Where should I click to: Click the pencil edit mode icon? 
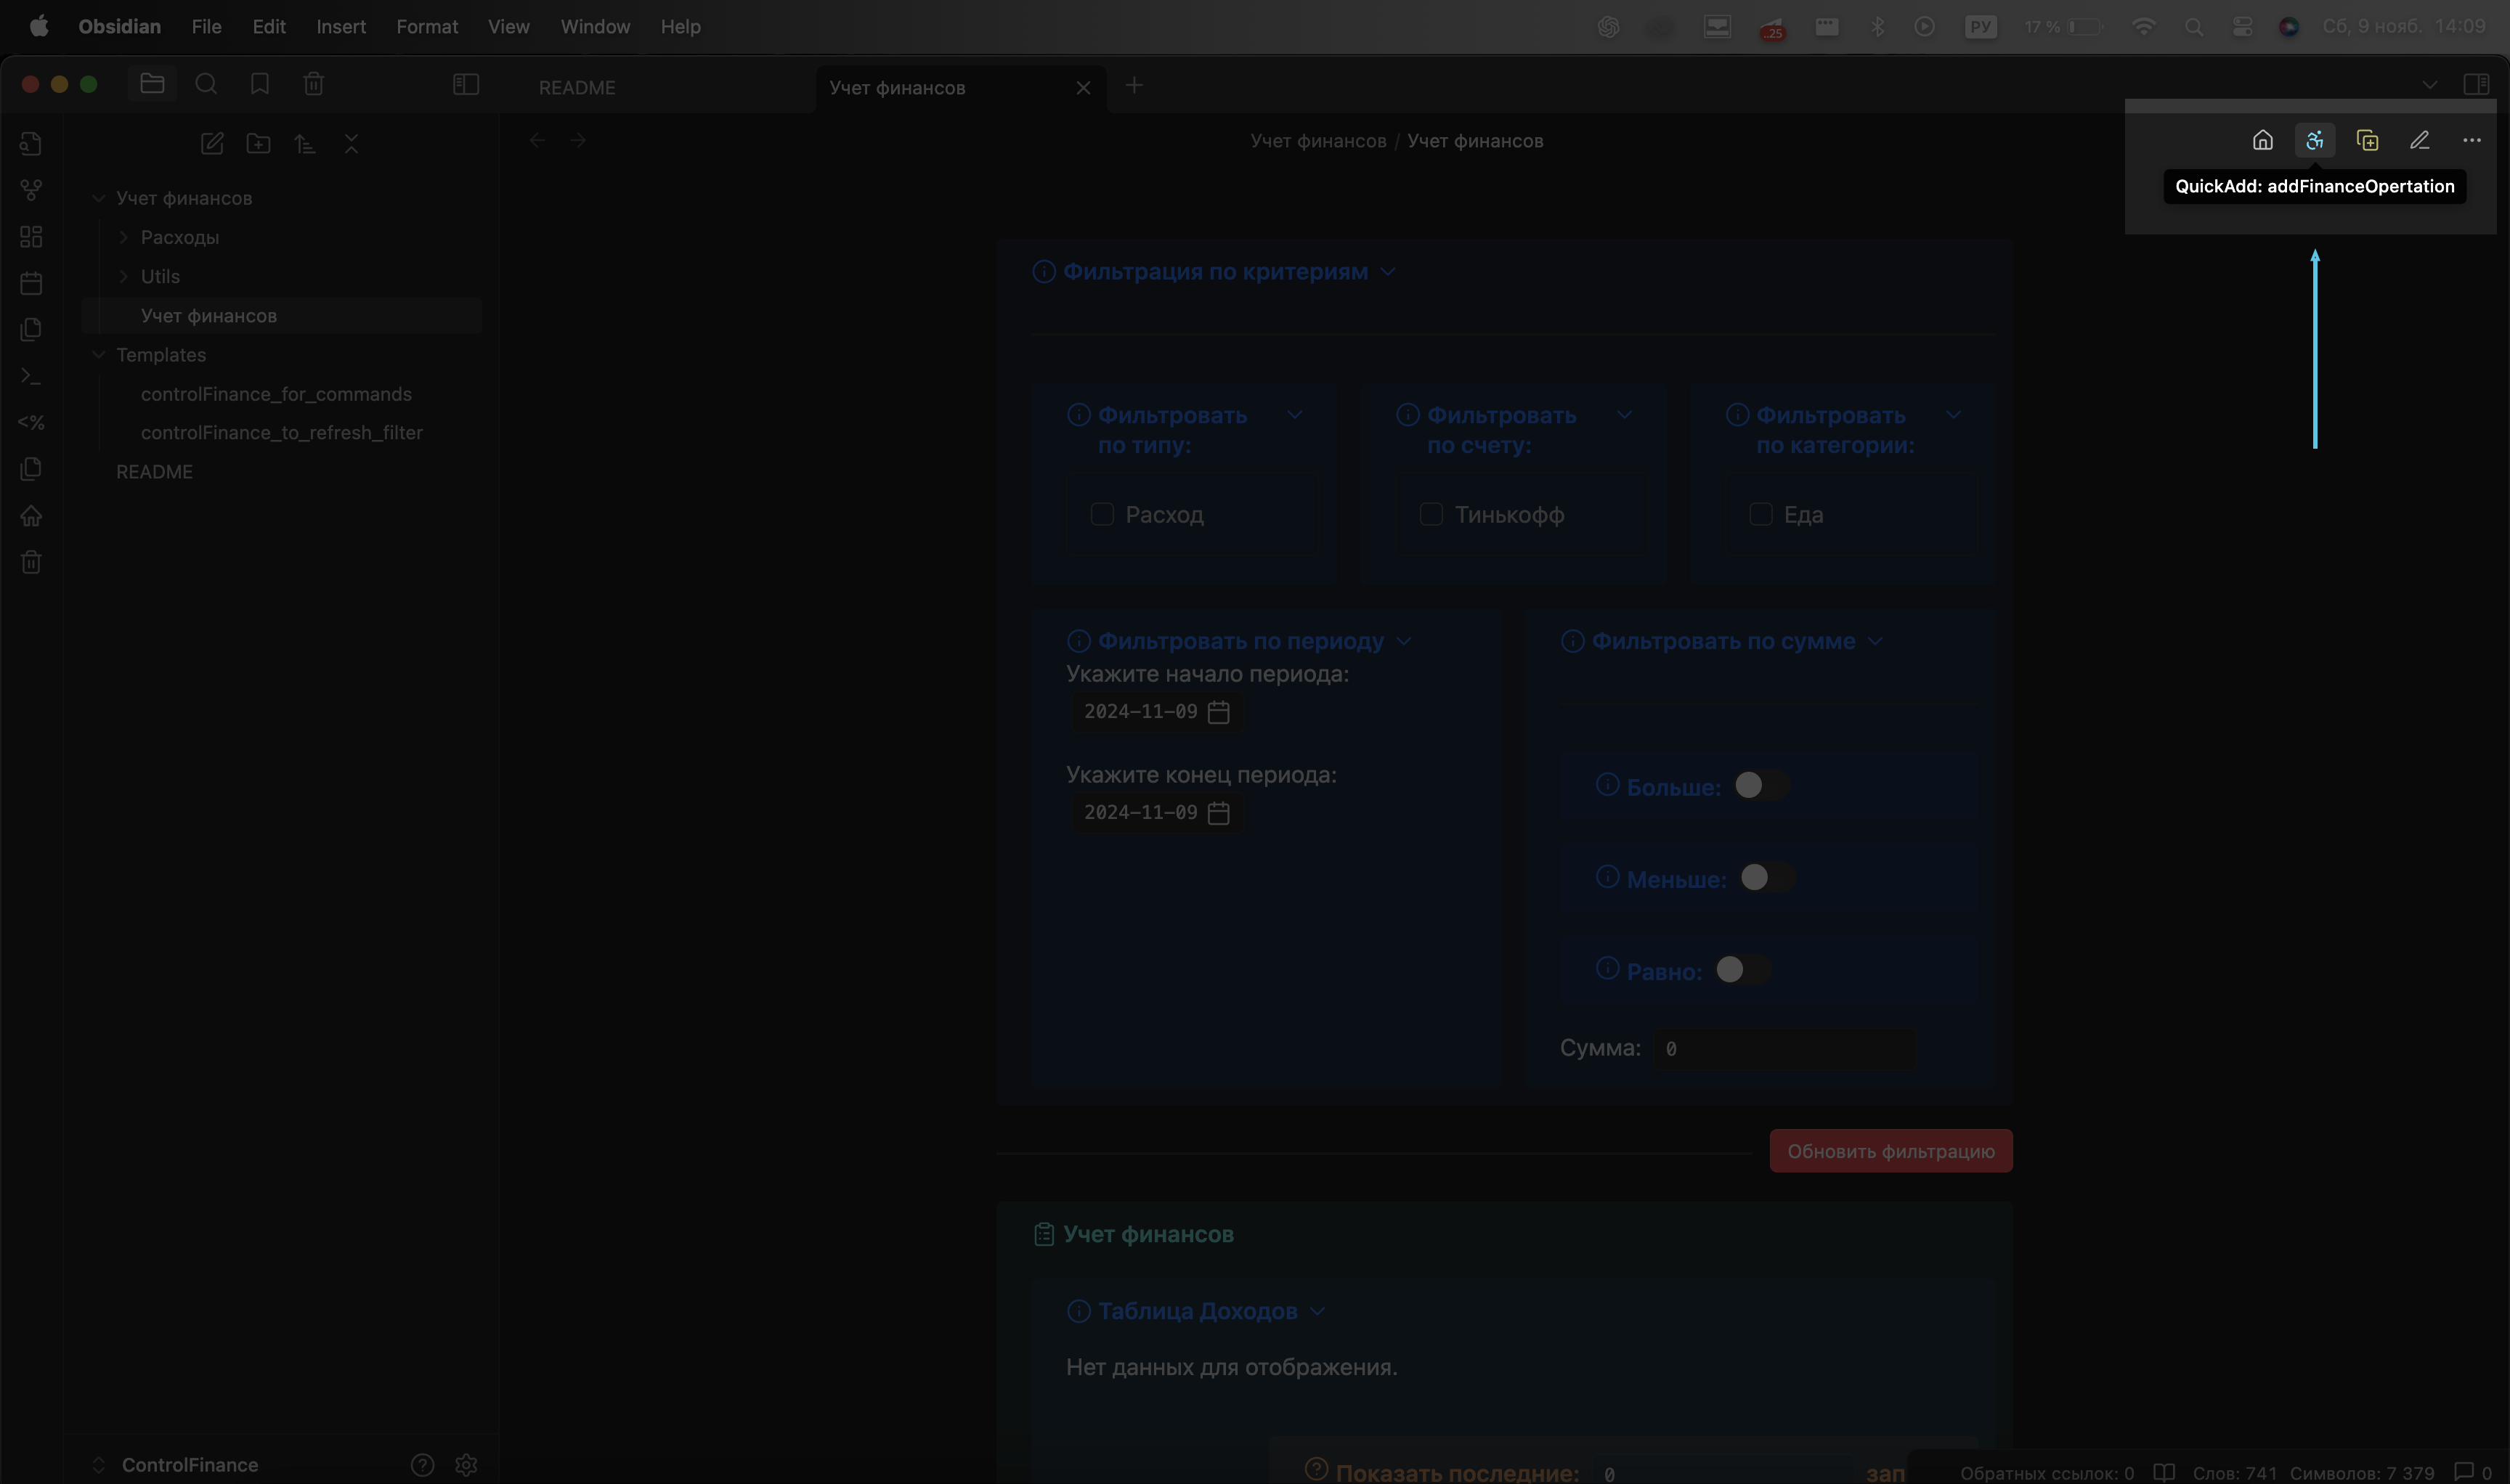[x=2419, y=141]
